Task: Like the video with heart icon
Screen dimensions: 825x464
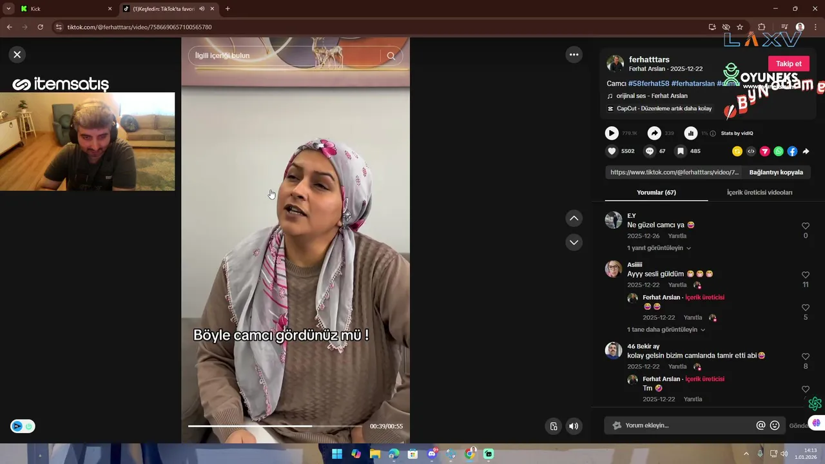Action: (612, 151)
